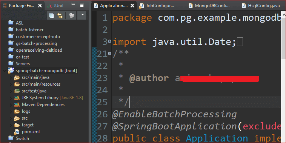Click Package Explorer tab icon
The image size is (286, 143).
point(5,6)
